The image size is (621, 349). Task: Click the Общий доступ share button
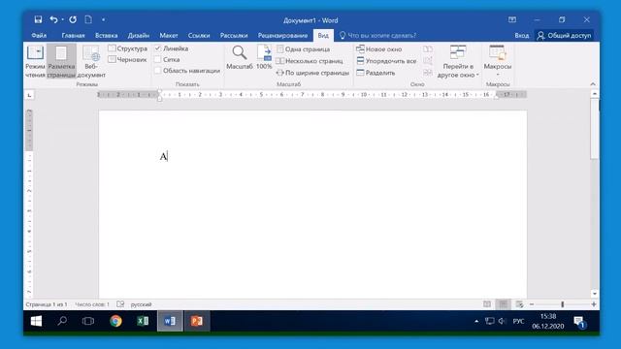point(565,35)
